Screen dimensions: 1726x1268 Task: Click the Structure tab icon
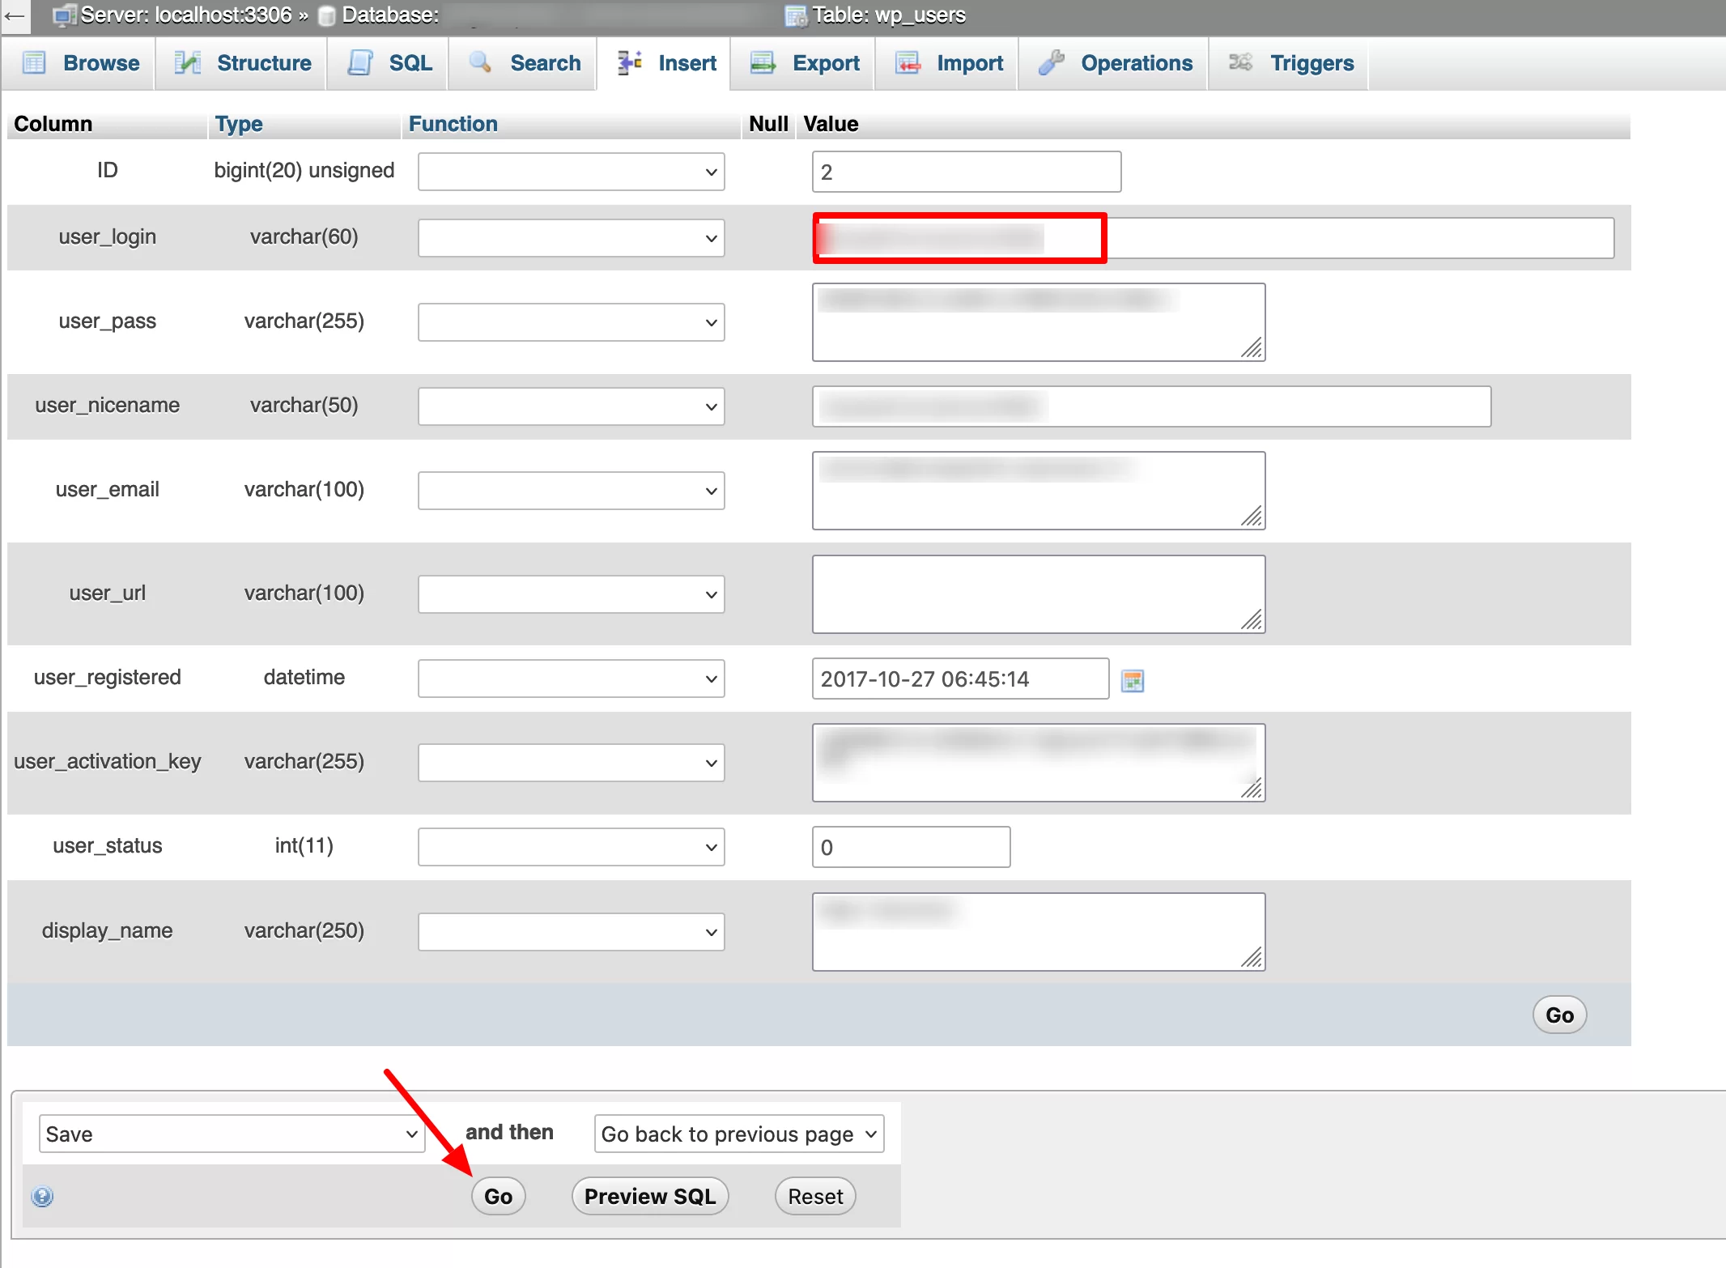[188, 62]
